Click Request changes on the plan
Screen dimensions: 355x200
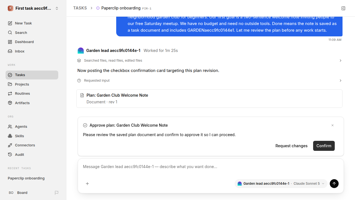point(291,146)
